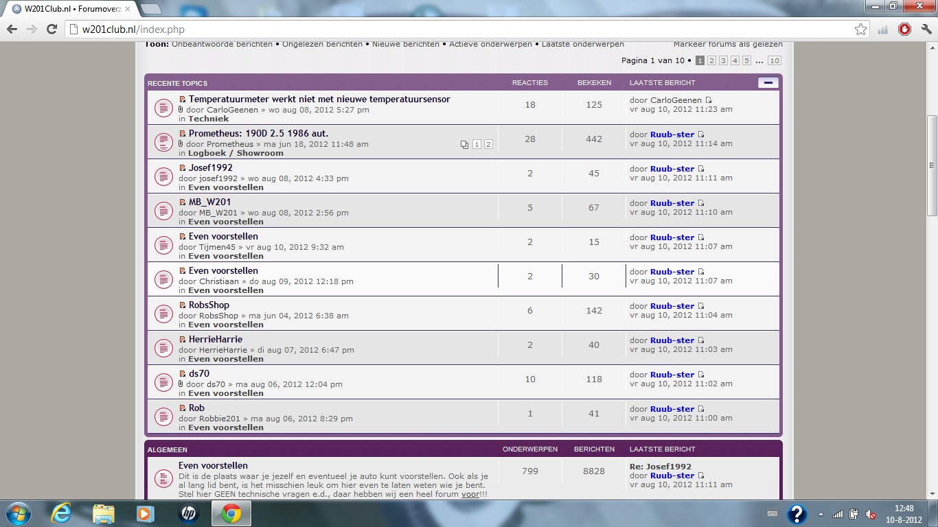Show Ongelezen berichten
The height and width of the screenshot is (527, 938).
tap(322, 44)
